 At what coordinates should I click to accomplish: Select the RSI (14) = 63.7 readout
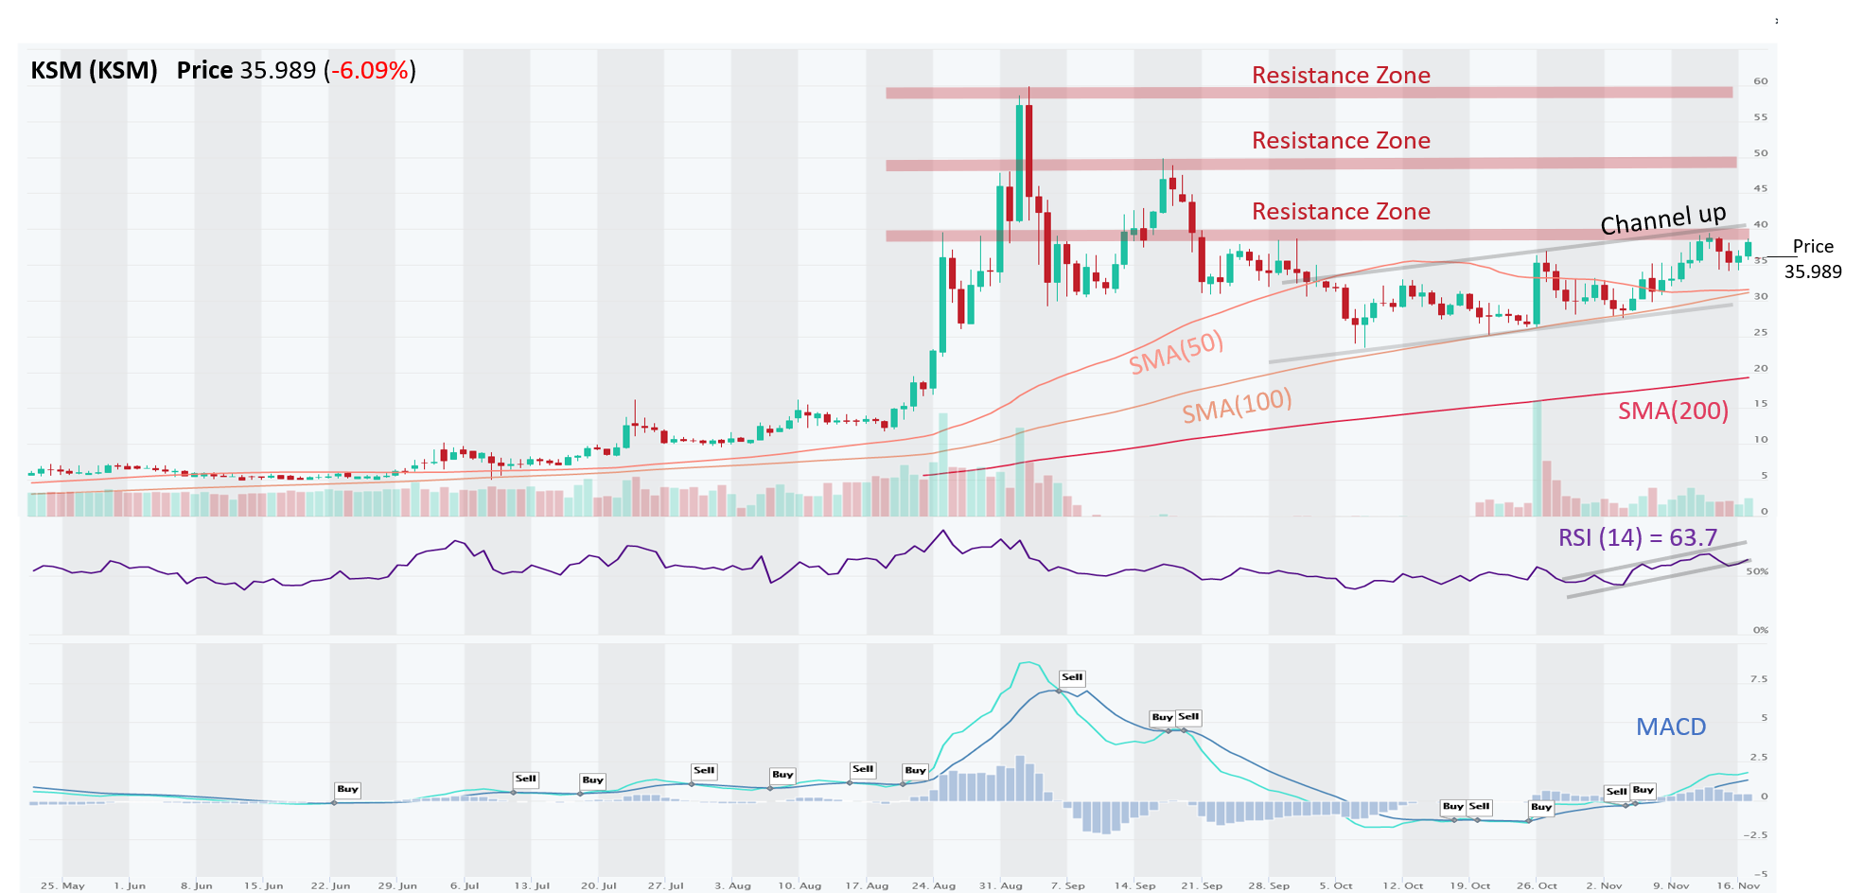(x=1638, y=537)
